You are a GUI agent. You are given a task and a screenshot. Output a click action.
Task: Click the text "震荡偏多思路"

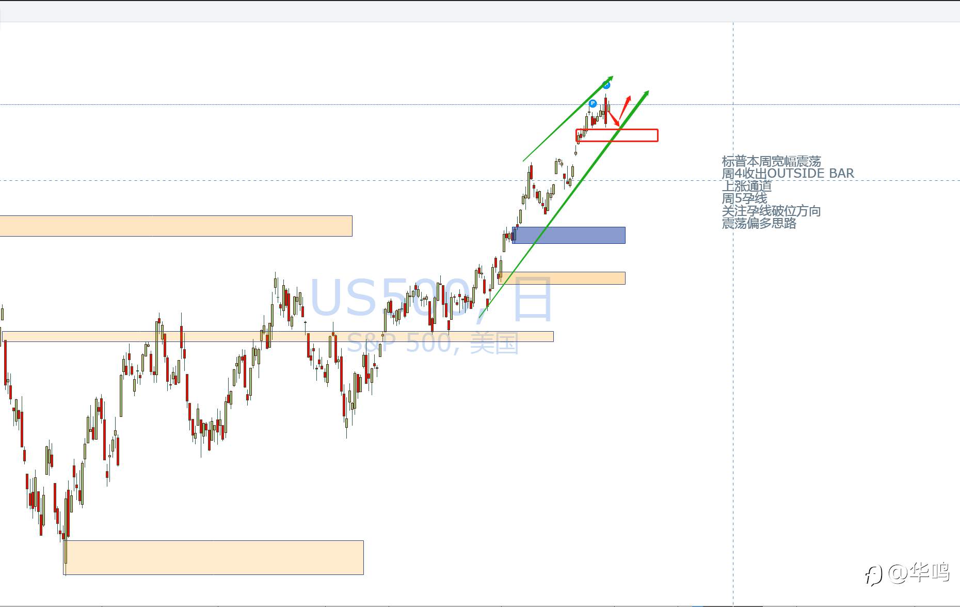(x=759, y=223)
